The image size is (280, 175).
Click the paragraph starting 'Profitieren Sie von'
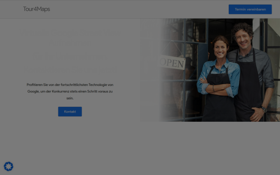tap(70, 91)
